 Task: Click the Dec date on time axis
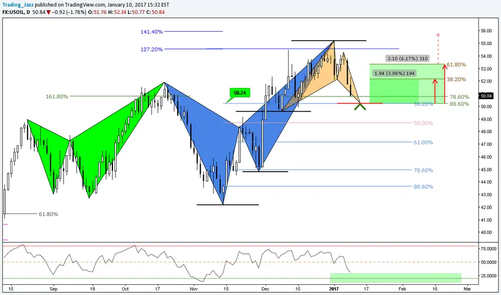pyautogui.click(x=265, y=289)
